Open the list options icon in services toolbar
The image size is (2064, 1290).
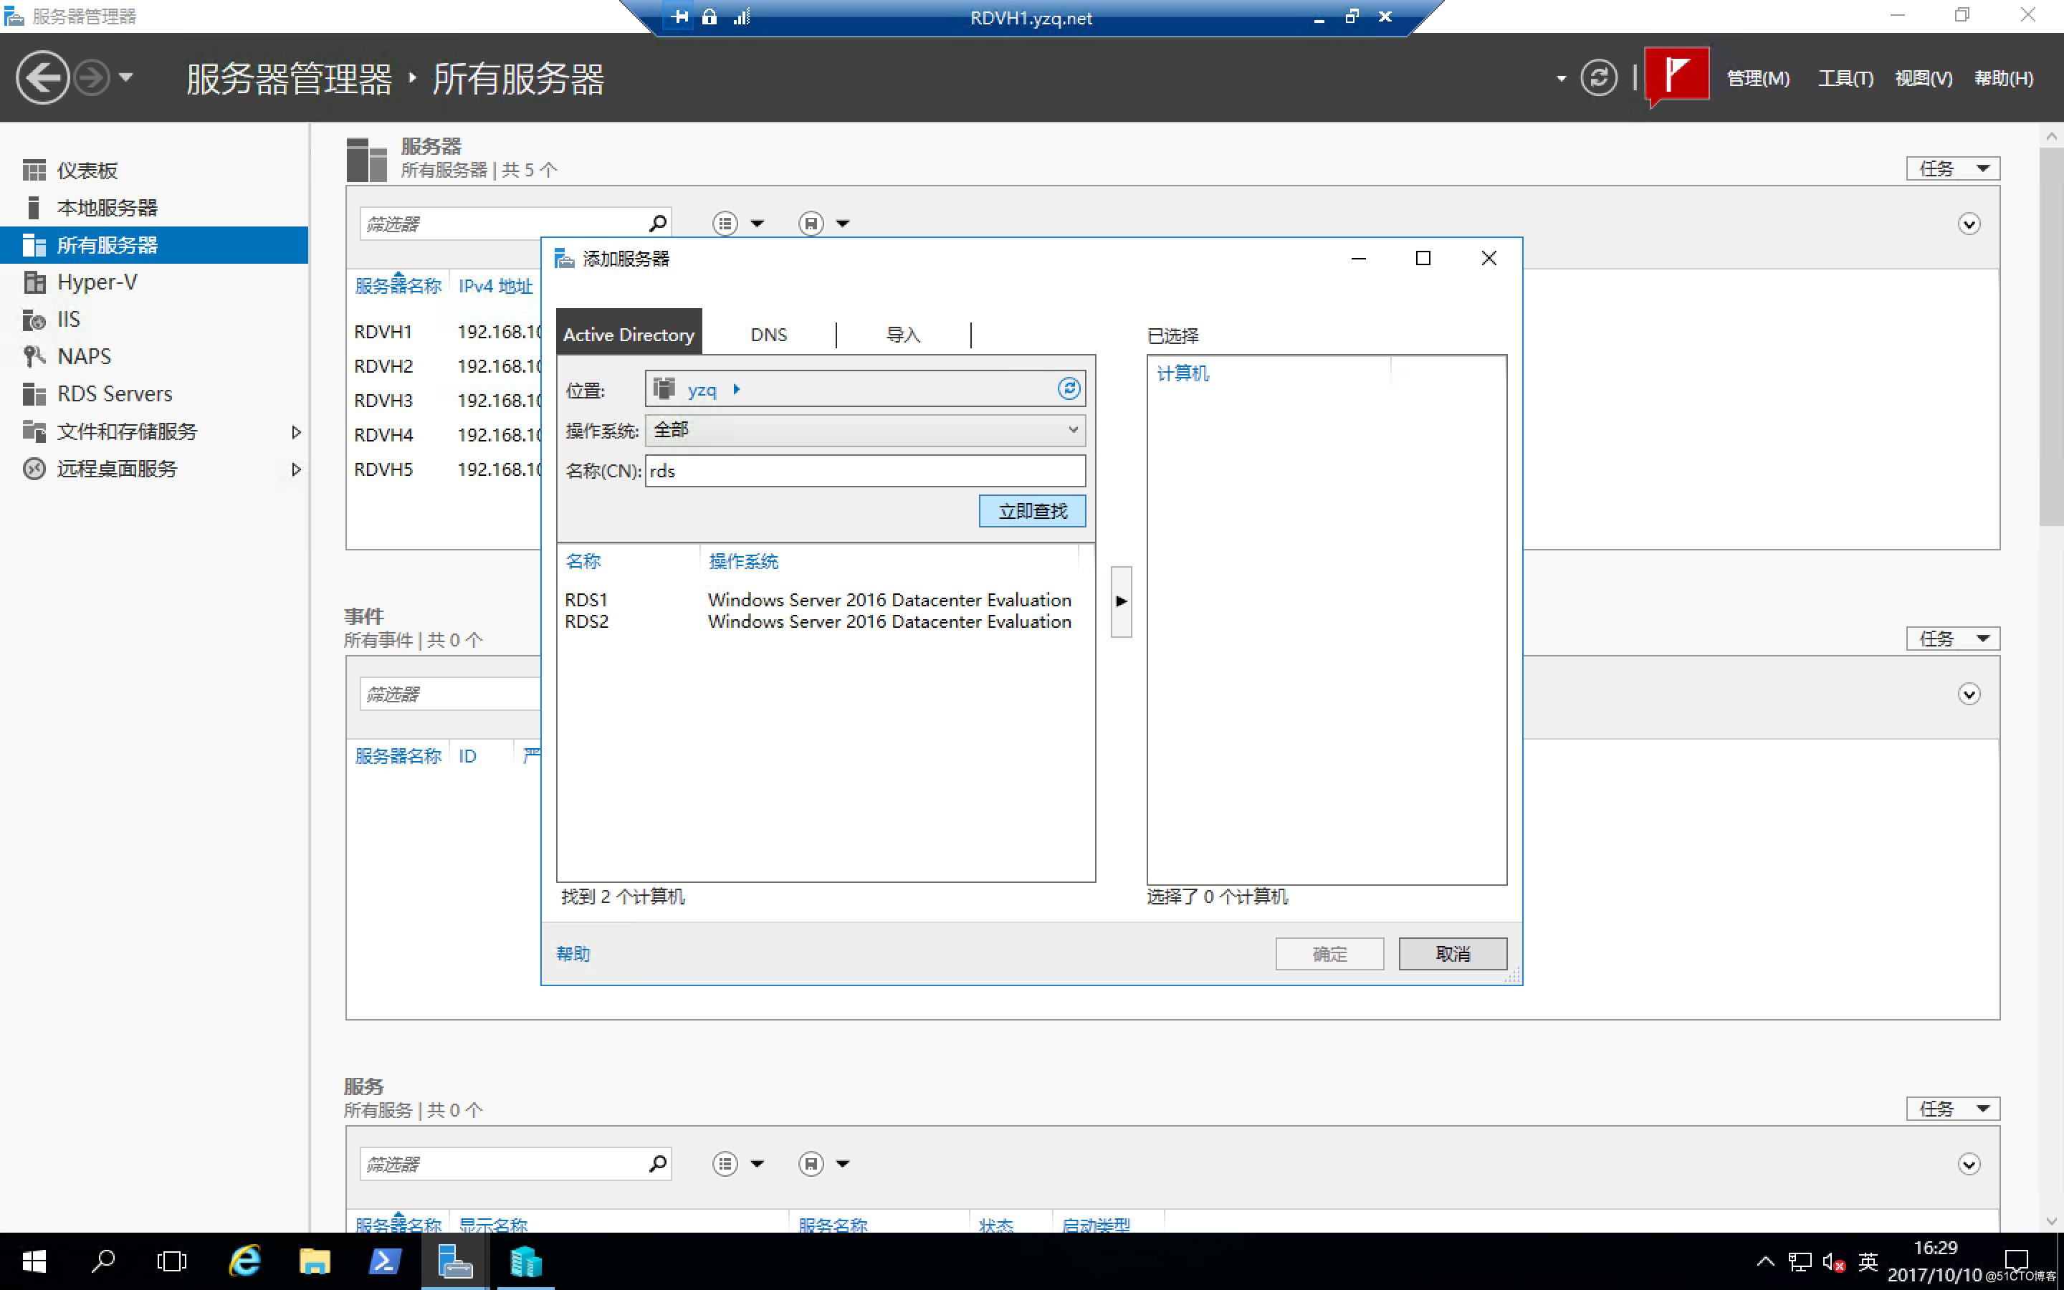click(725, 1164)
